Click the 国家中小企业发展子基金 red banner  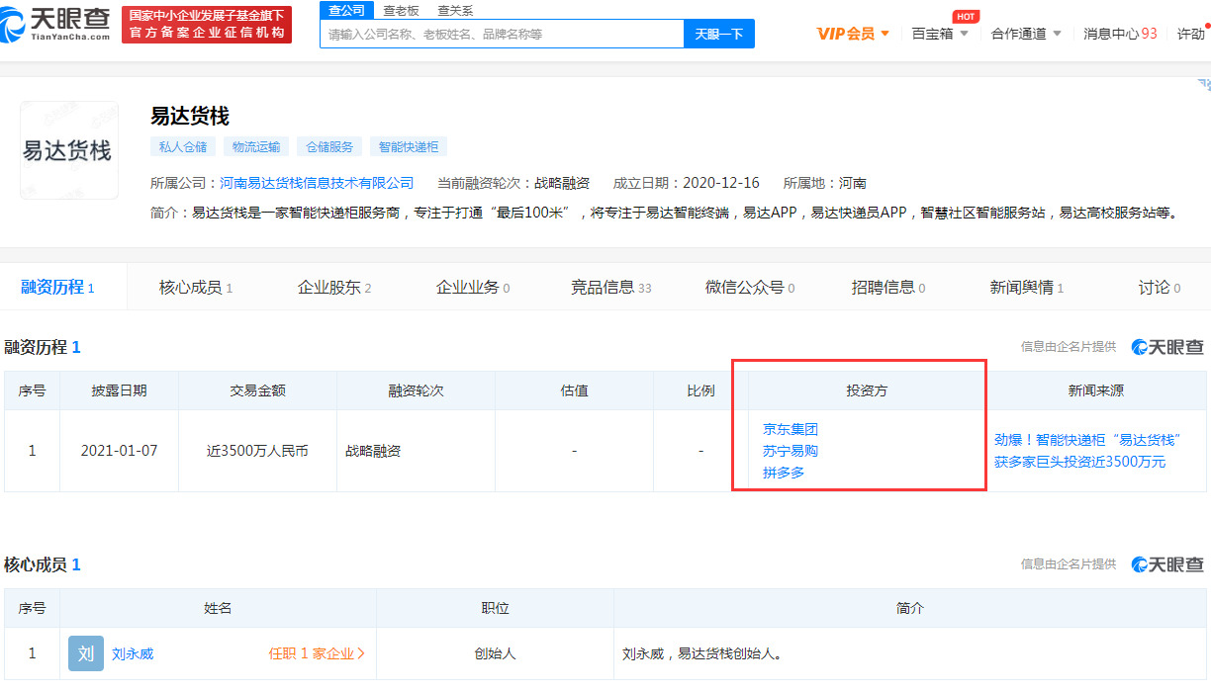click(x=206, y=24)
